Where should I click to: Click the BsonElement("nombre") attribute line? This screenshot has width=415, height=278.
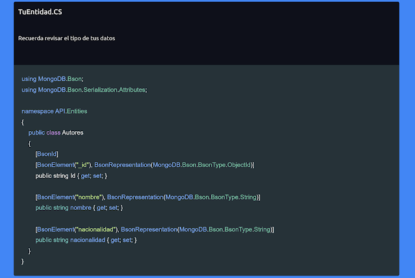147,197
